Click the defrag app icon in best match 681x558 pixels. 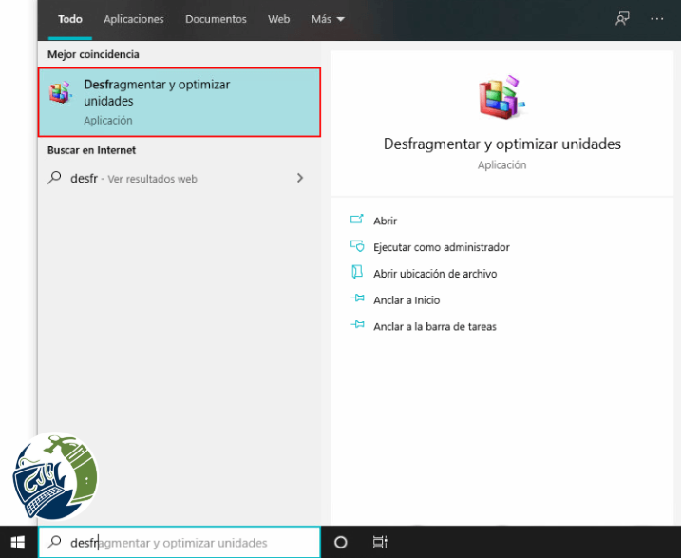(x=60, y=92)
